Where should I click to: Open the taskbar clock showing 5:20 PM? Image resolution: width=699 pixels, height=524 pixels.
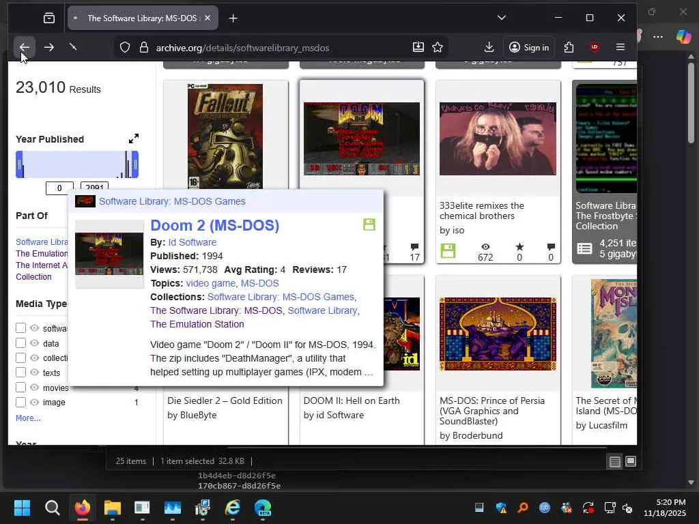[x=665, y=508]
